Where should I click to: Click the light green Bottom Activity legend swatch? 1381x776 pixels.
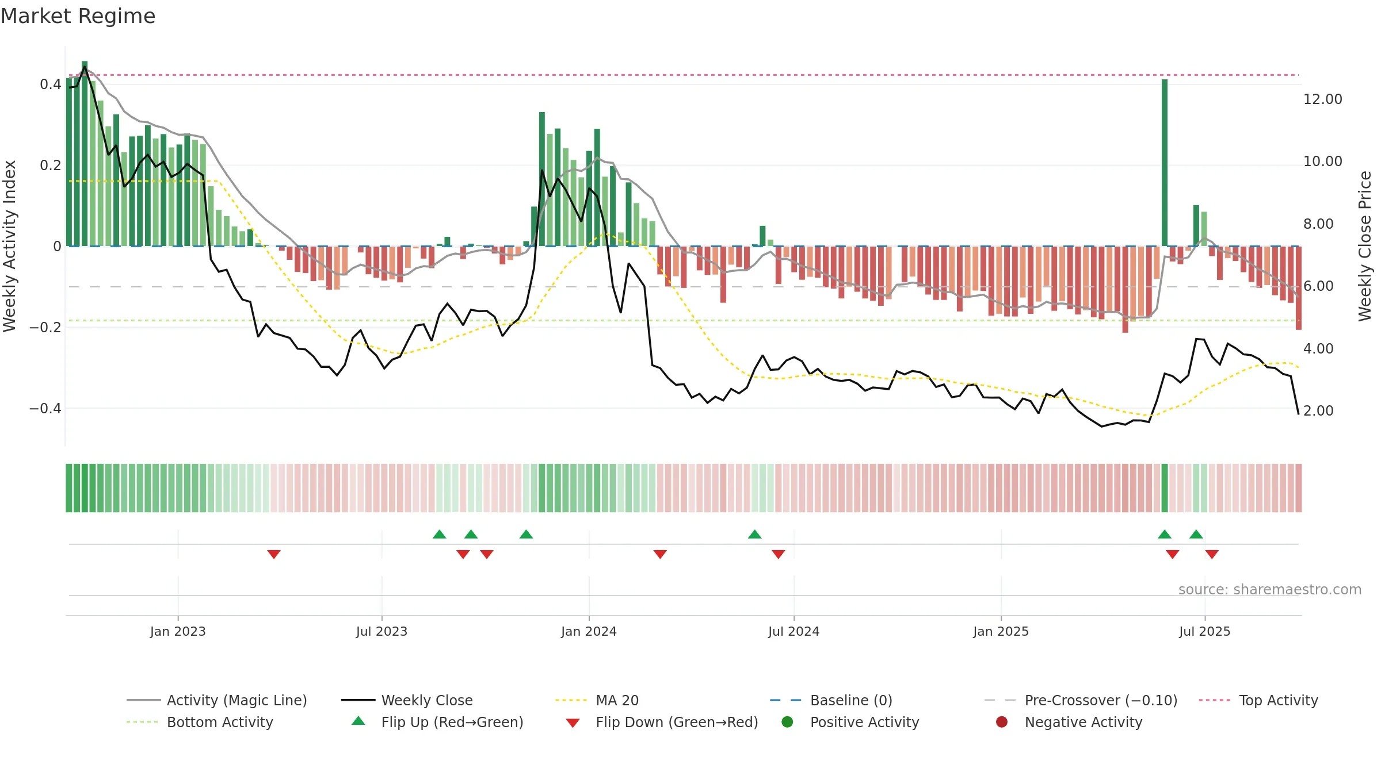(142, 722)
